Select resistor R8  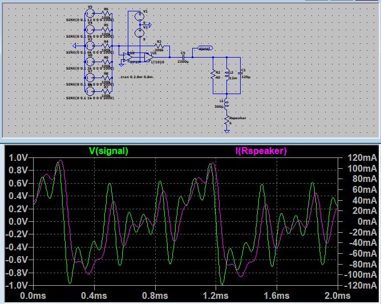(x=106, y=78)
